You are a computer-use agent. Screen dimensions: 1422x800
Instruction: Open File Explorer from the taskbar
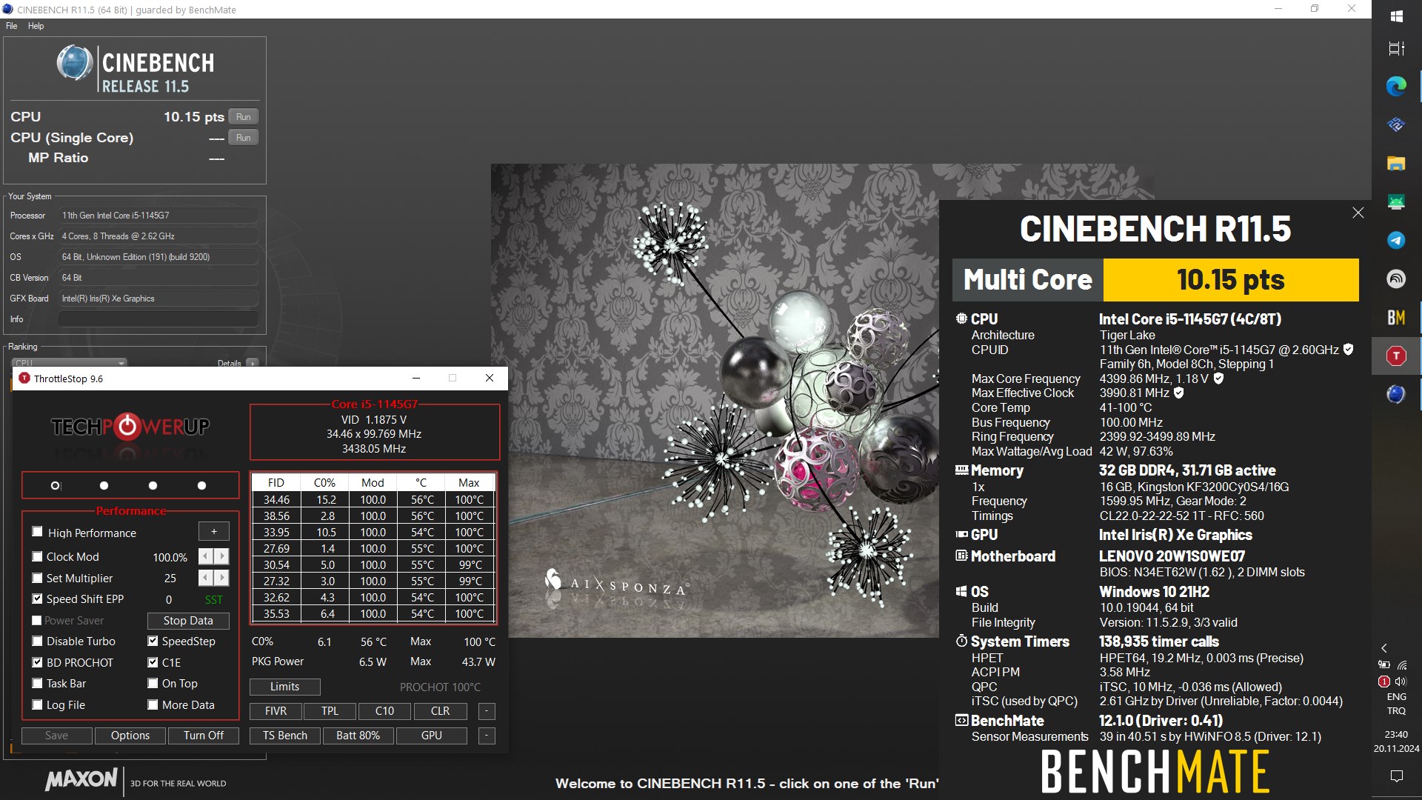tap(1396, 163)
